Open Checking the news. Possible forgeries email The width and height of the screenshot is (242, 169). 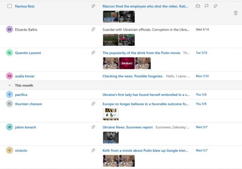133,76
